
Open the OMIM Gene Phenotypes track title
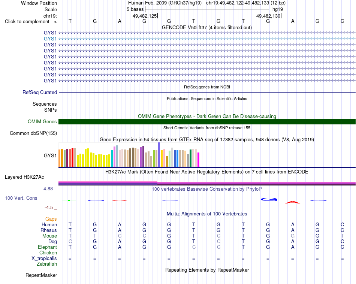pos(207,116)
